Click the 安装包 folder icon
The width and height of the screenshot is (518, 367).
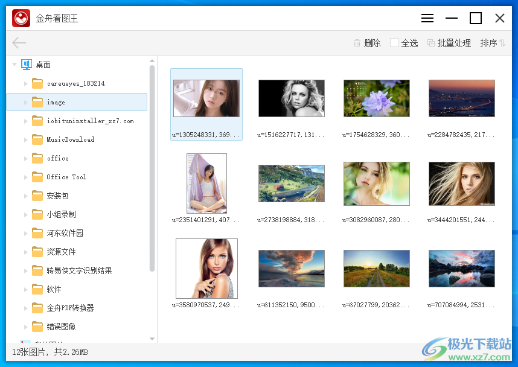click(37, 196)
